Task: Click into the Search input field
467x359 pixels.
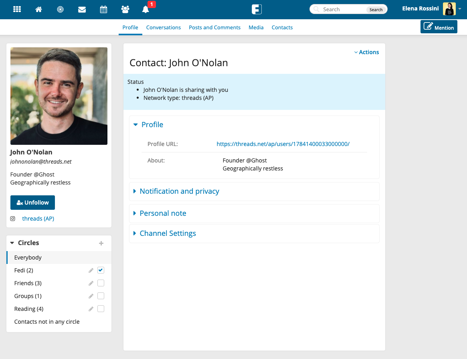Action: tap(344, 9)
